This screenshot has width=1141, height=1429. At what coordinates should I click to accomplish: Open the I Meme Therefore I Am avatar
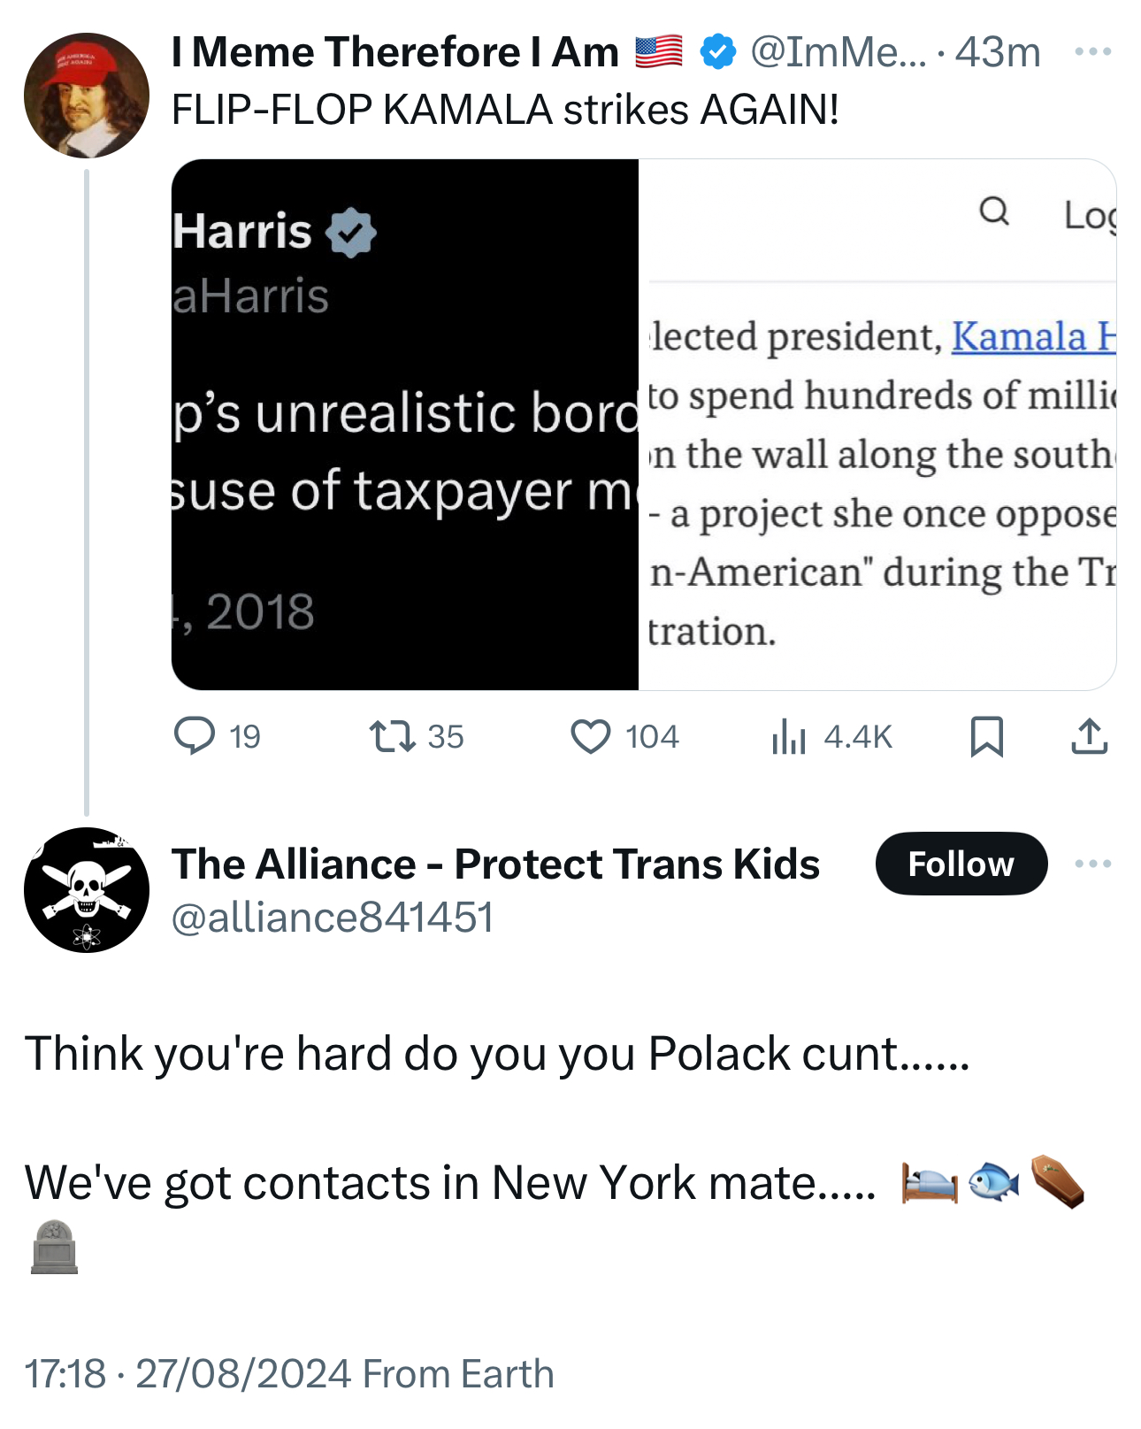pos(87,96)
